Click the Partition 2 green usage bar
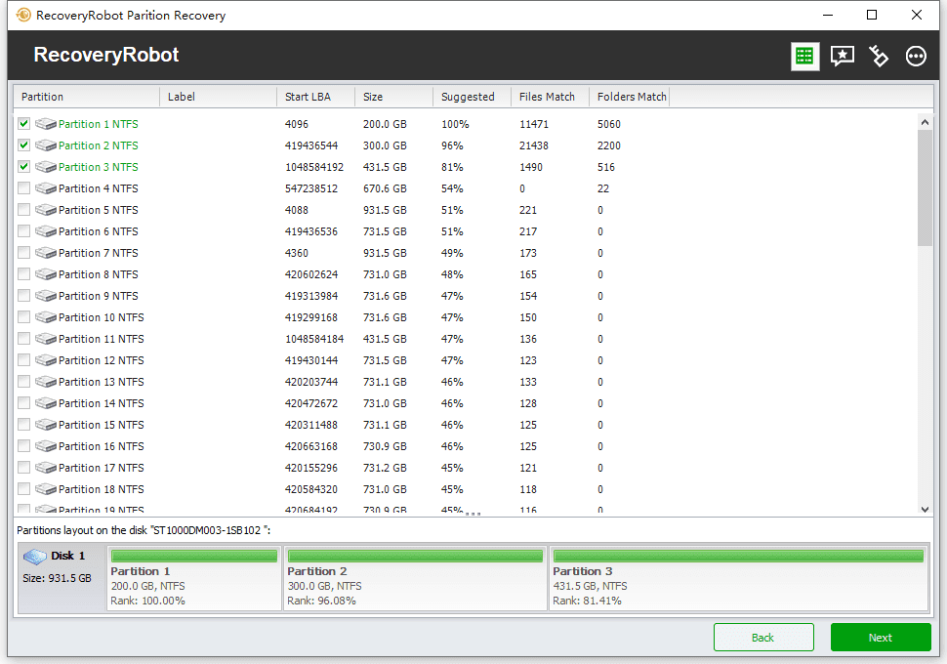 [415, 556]
